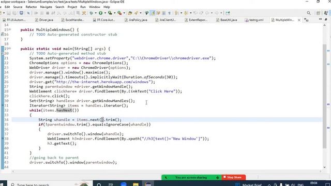This screenshot has width=331, height=186.
Task: Click the Next Annotation icon
Action: (x=176, y=13)
